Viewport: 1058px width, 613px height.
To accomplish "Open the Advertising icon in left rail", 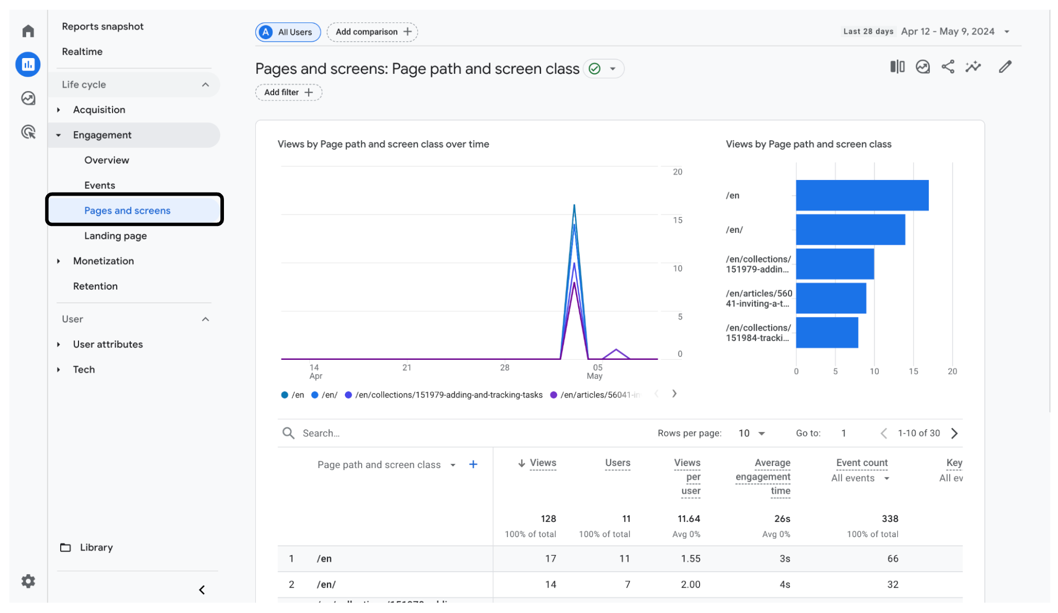I will tap(28, 132).
